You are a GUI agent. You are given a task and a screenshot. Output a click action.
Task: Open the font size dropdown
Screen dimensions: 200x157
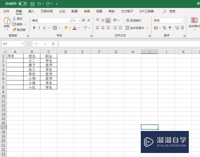point(80,20)
